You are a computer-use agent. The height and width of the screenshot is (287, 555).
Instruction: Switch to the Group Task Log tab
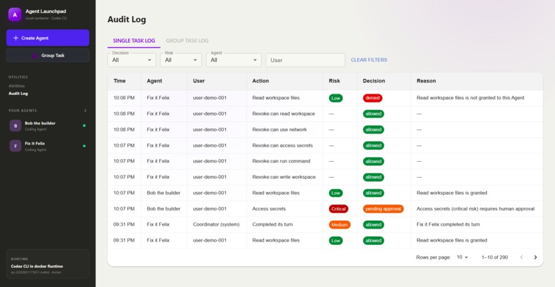187,41
